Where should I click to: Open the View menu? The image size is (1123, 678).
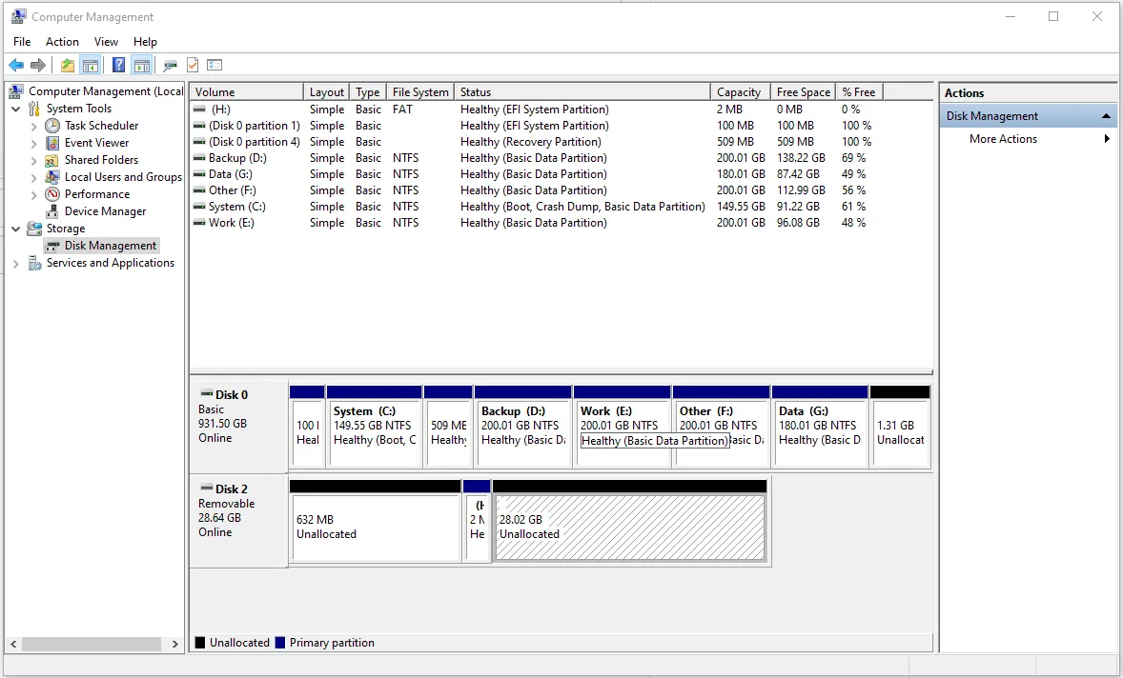(106, 42)
